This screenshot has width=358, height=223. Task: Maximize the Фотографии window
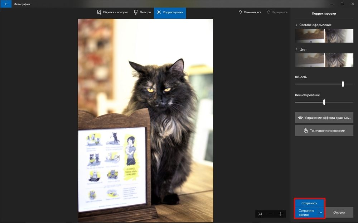tap(342, 4)
